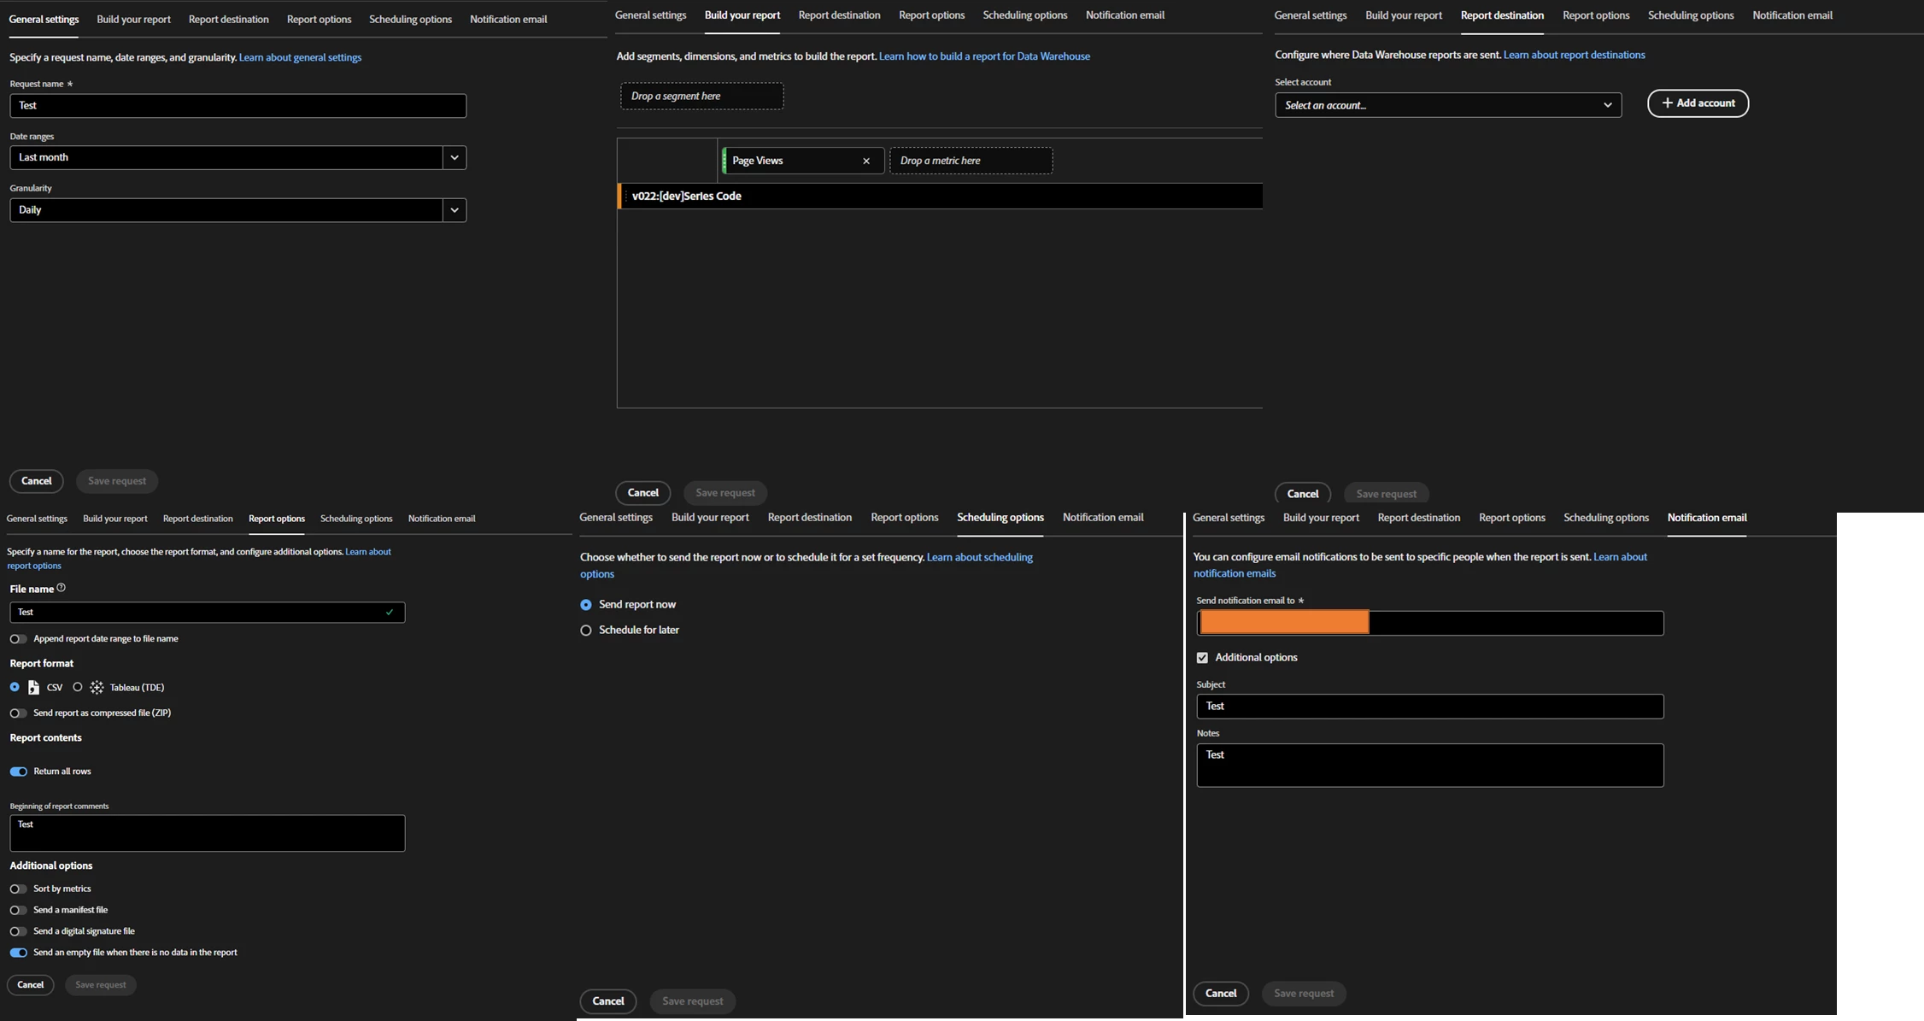Click the Tableau TDE format icon
The image size is (1924, 1021).
click(x=97, y=687)
